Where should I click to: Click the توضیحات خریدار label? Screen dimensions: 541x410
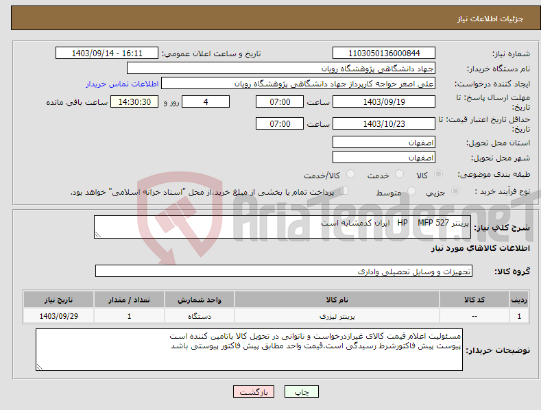[x=498, y=350]
